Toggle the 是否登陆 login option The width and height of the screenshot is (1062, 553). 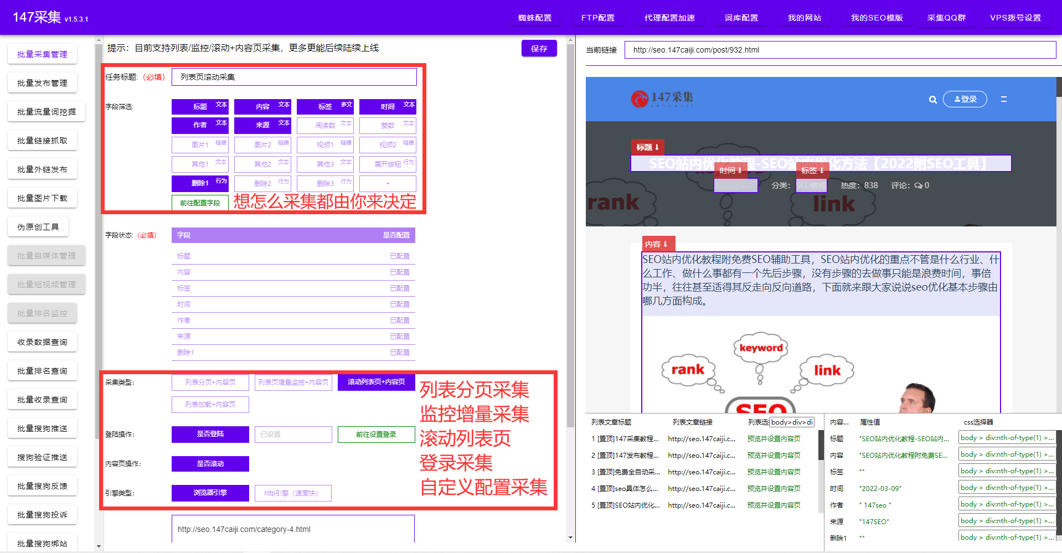210,434
